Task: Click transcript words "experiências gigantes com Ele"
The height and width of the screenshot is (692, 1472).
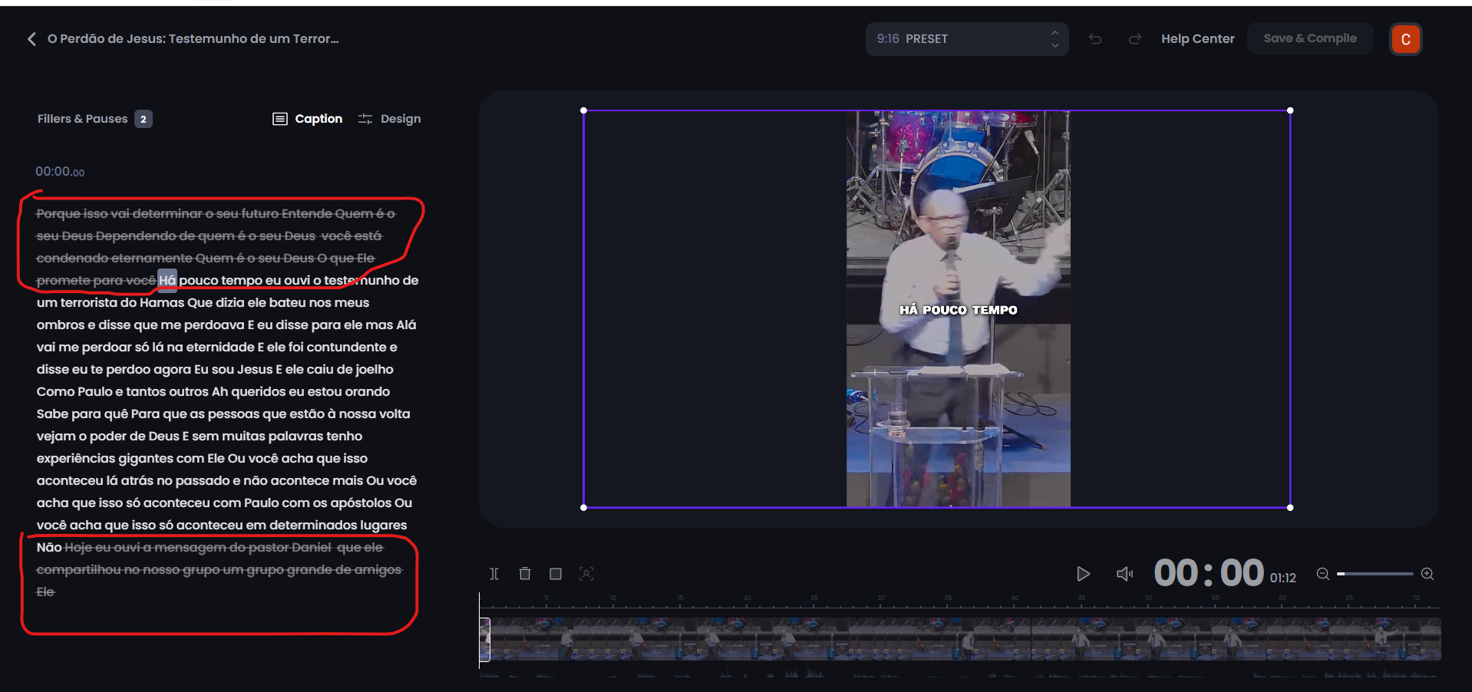Action: point(130,458)
